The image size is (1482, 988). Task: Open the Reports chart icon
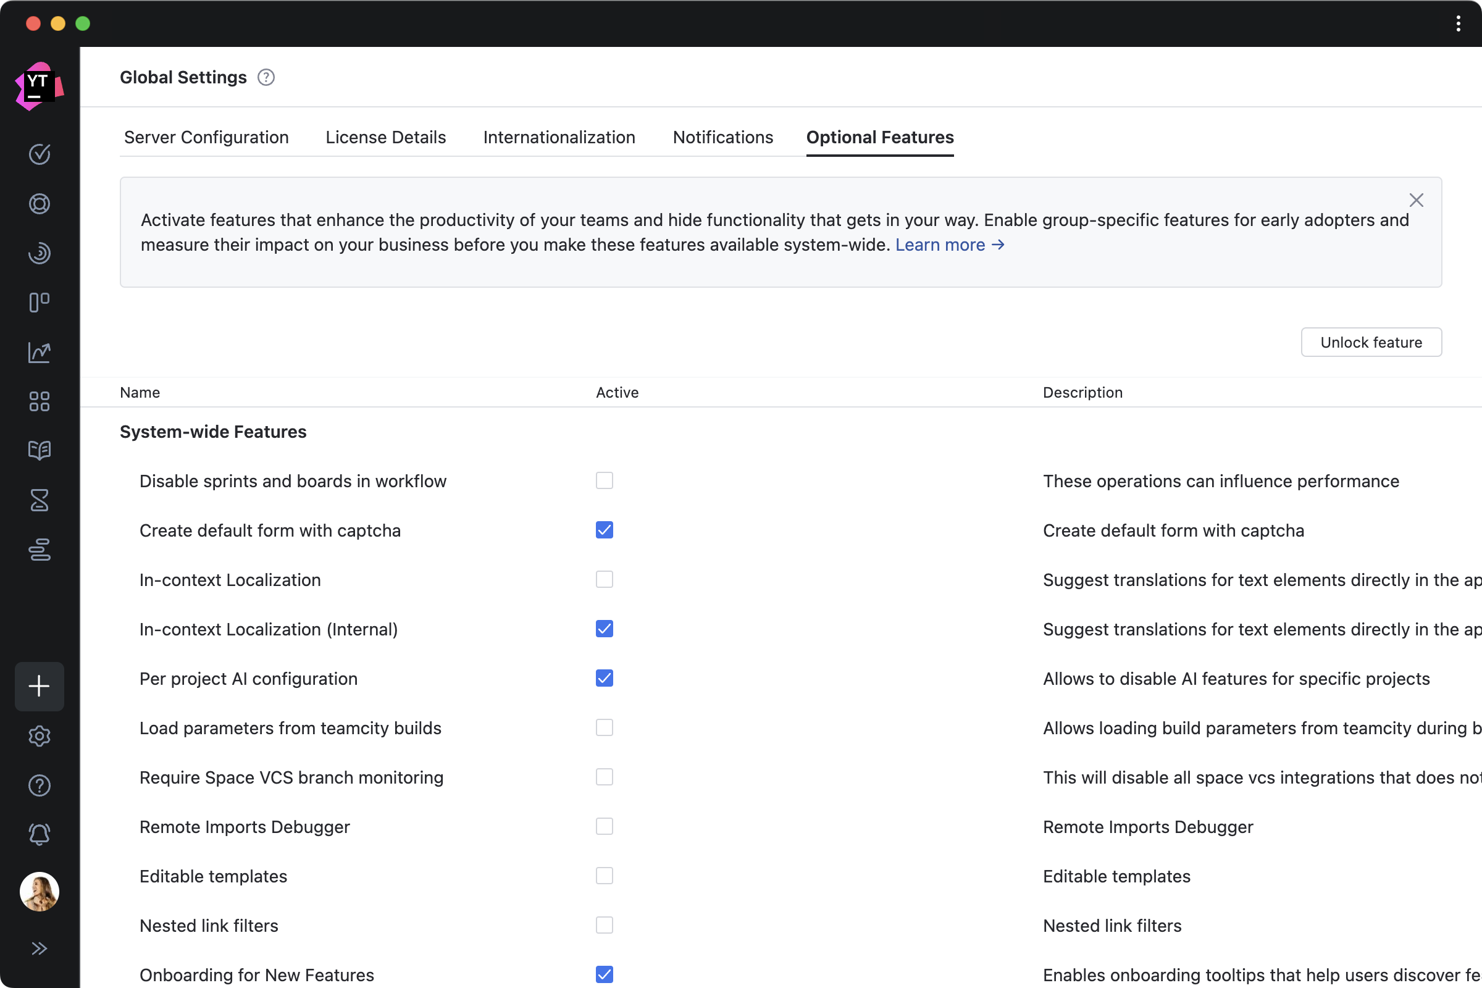coord(40,352)
